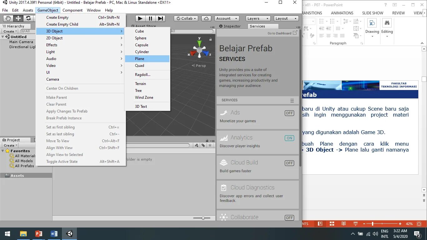Click the Save Search star icon

[210, 145]
